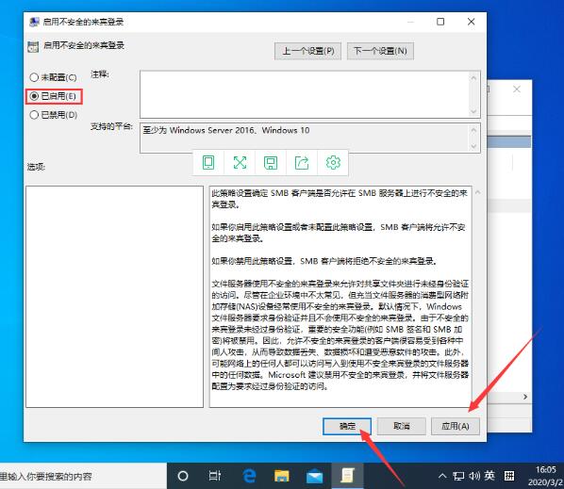Click the 支持的平台: label
Screen dimensions: 564x489
point(111,126)
